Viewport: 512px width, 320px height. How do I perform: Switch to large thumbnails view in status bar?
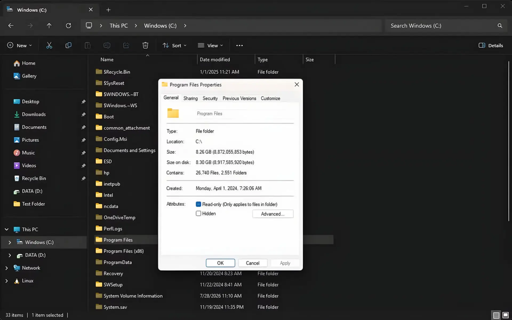(x=506, y=315)
